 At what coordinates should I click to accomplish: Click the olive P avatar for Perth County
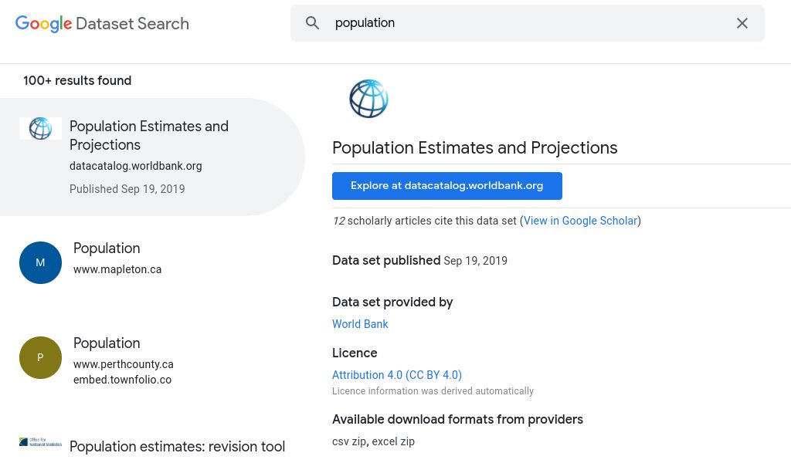tap(40, 357)
